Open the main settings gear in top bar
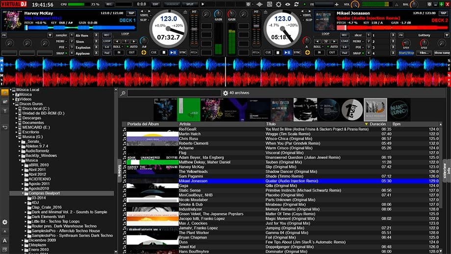451x254 pixels. [x=278, y=4]
